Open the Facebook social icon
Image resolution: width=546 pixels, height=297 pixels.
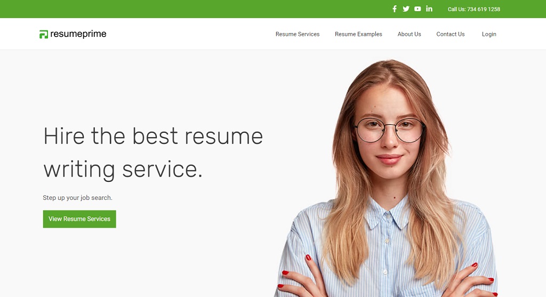coord(395,9)
